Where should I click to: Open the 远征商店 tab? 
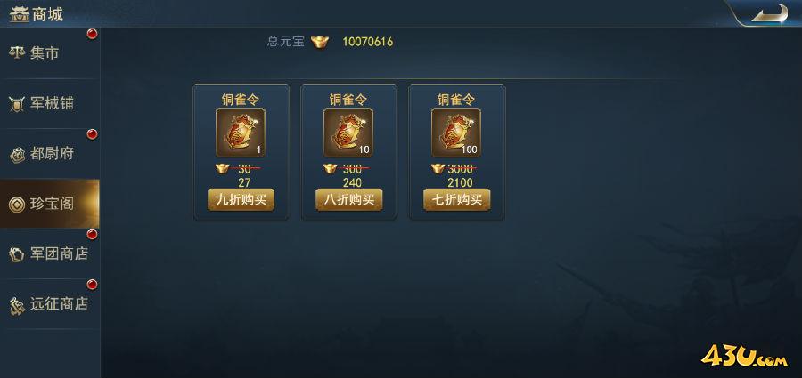[x=50, y=303]
